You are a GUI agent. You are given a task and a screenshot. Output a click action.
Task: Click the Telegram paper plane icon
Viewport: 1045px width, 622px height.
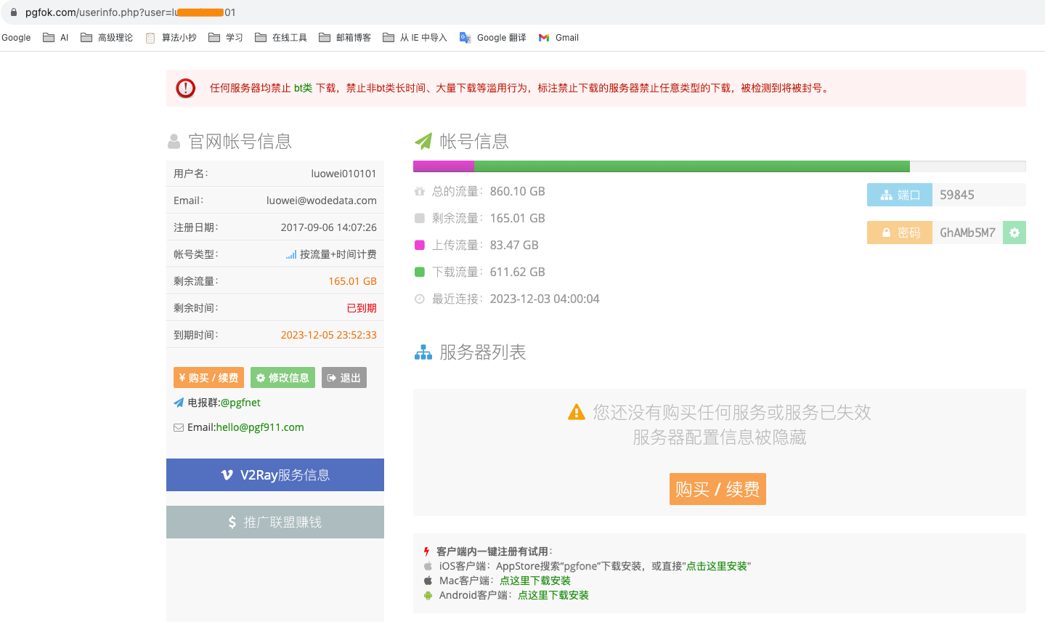coord(179,403)
